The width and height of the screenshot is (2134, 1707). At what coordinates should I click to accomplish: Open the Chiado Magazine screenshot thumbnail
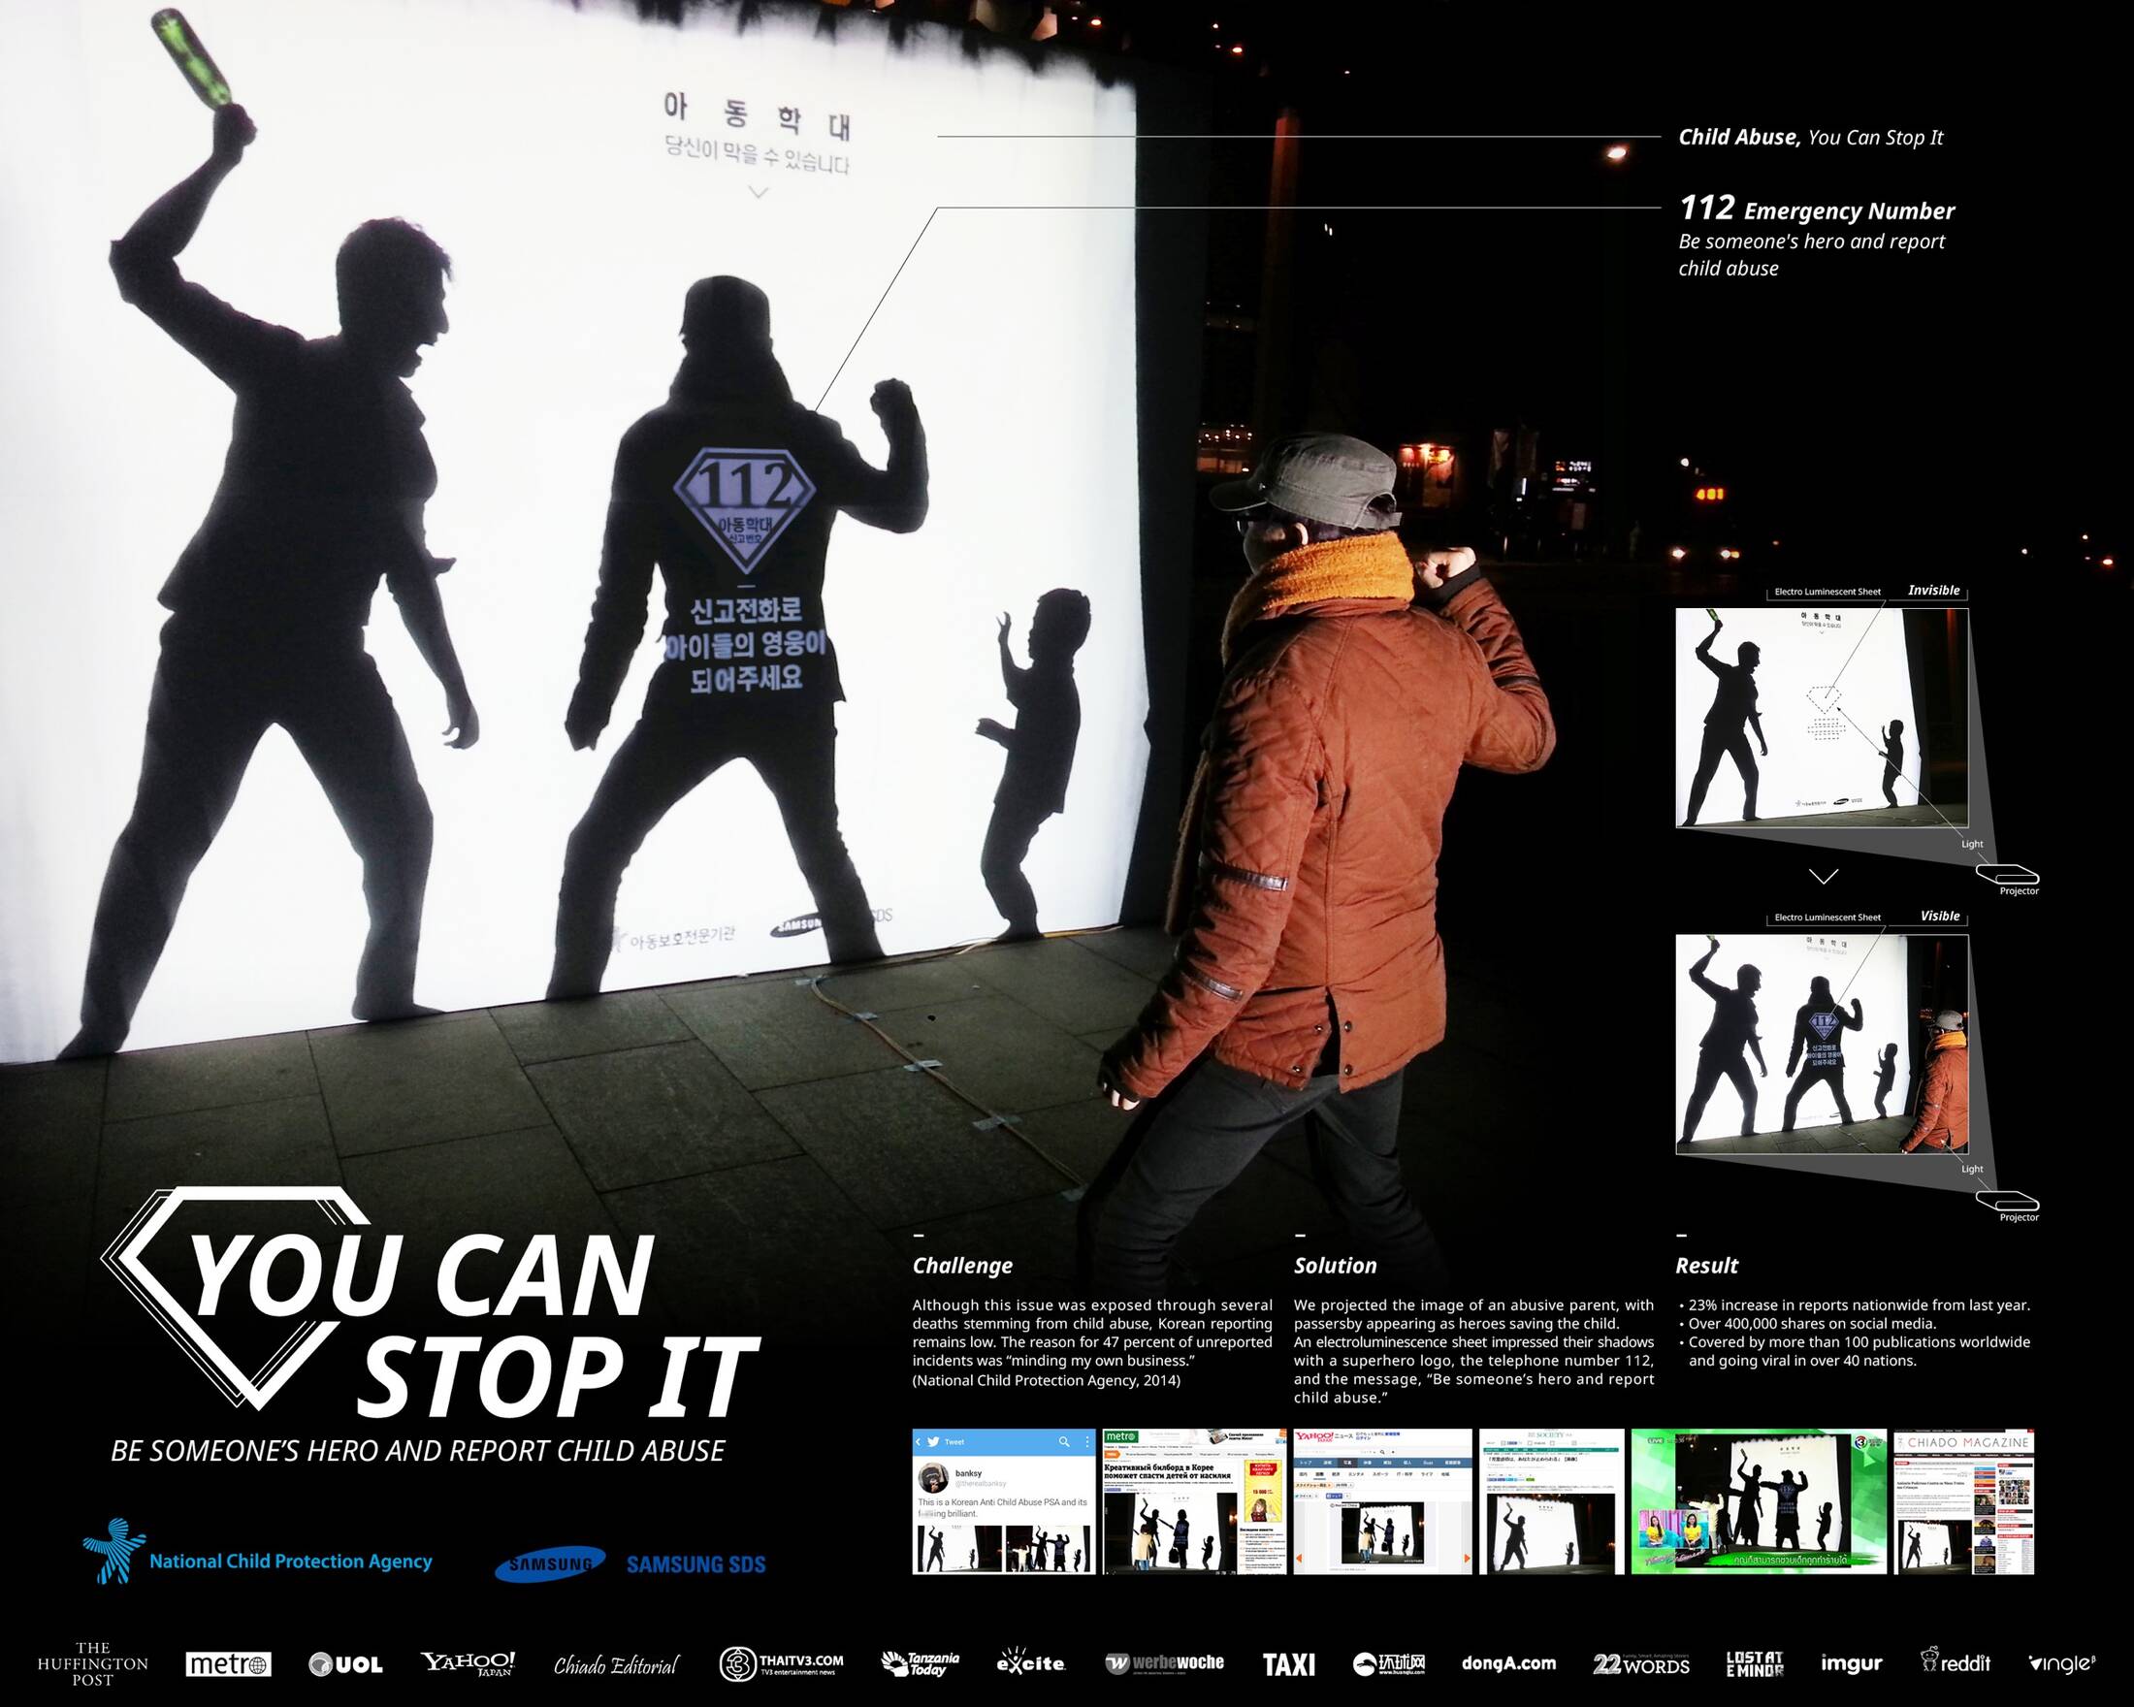point(1963,1501)
